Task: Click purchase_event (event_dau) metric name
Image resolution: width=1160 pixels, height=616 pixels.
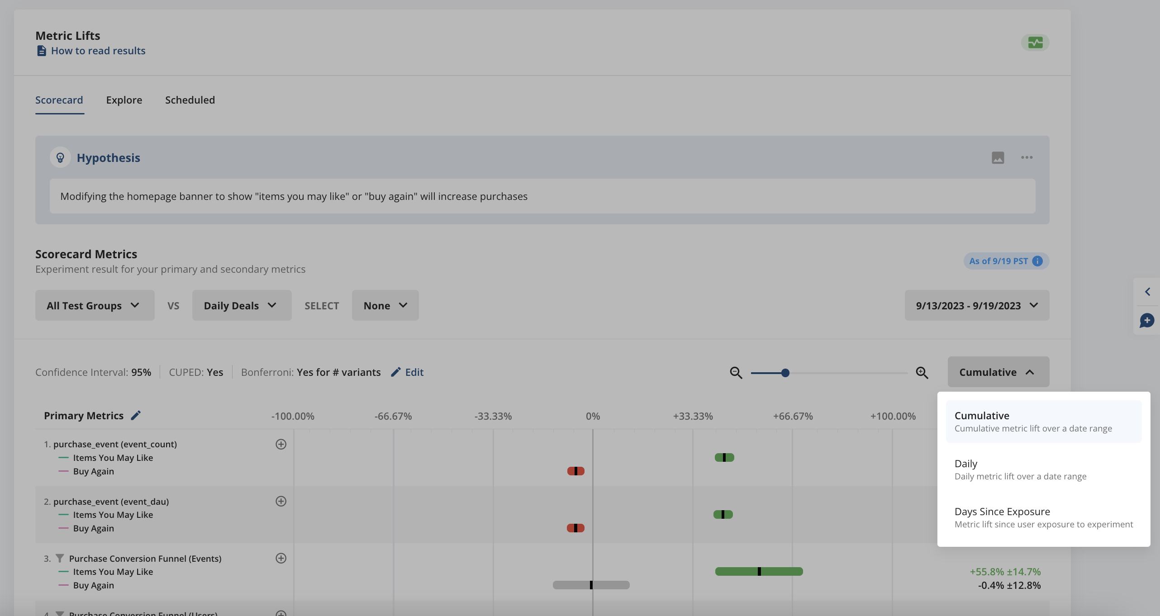Action: click(111, 501)
